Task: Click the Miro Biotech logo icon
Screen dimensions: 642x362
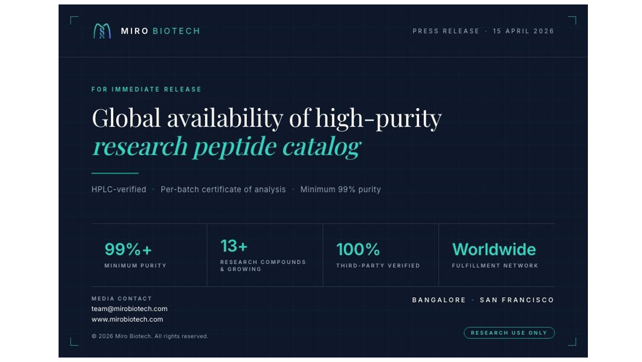Action: 102,31
